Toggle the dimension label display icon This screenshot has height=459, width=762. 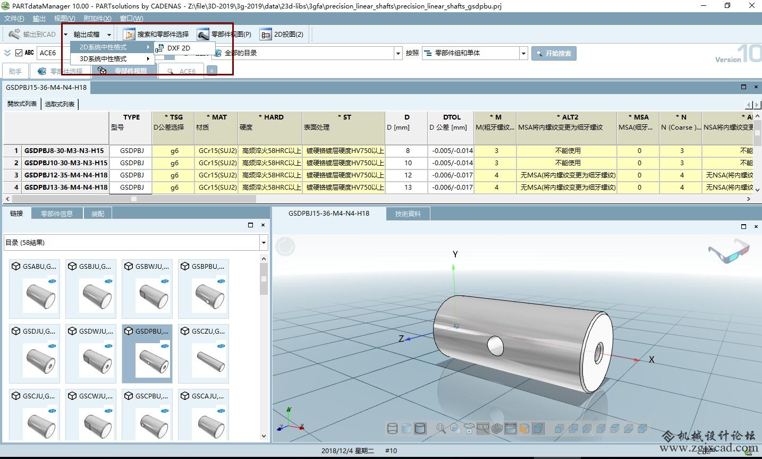(x=483, y=428)
